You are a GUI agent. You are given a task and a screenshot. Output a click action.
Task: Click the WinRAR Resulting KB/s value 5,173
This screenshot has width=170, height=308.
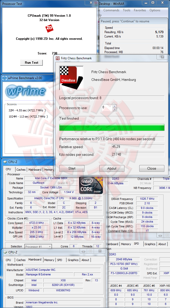(159, 32)
